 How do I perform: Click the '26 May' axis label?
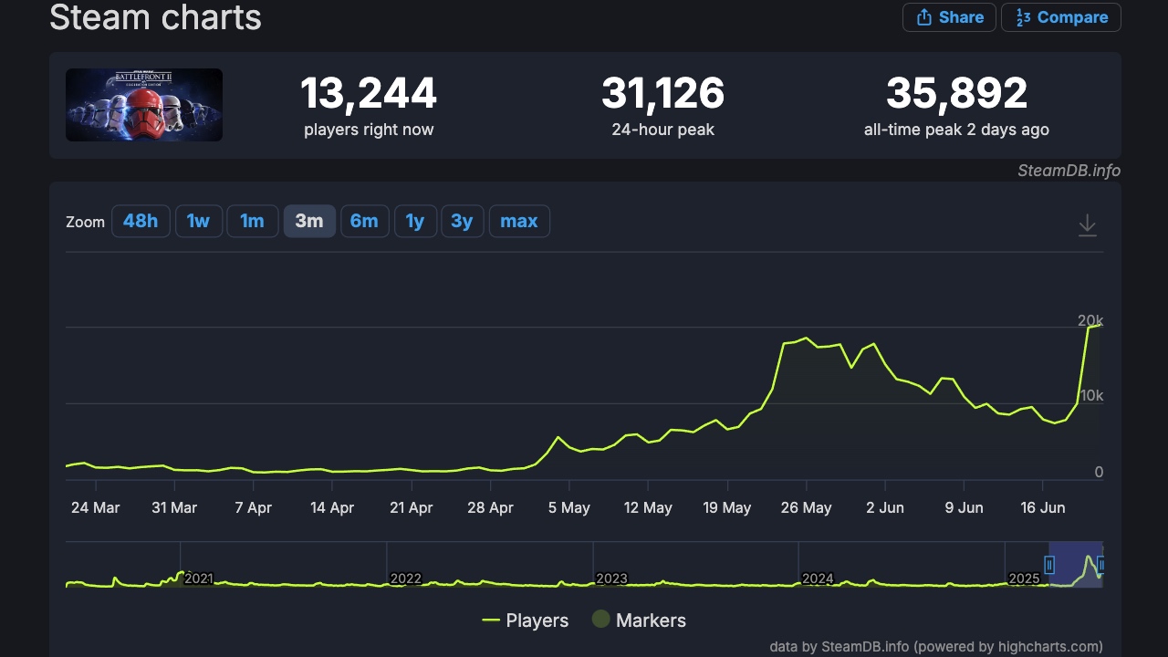(x=807, y=508)
